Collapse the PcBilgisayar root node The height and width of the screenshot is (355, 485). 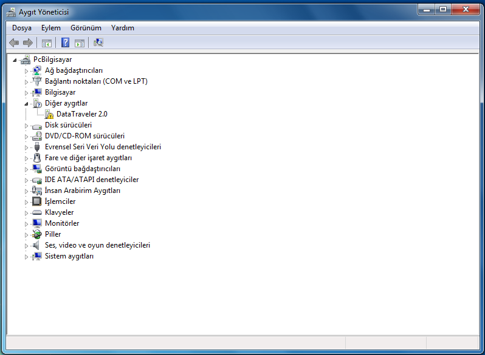[x=15, y=60]
